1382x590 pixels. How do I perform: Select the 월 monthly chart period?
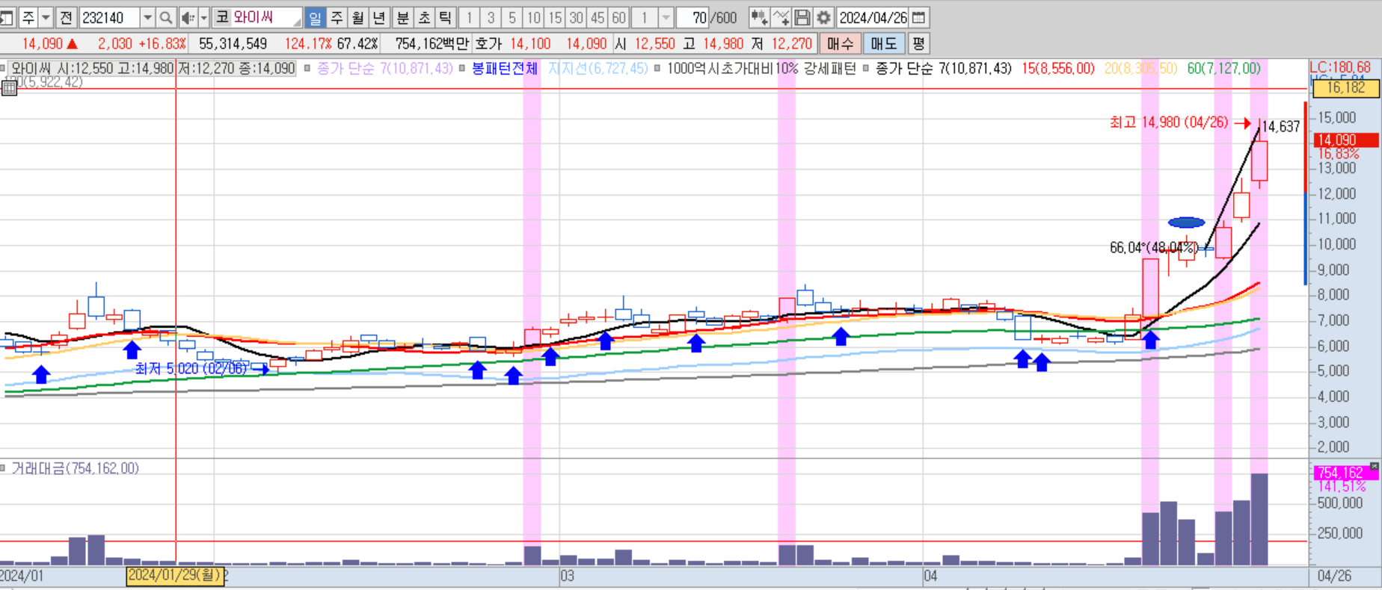click(x=357, y=17)
